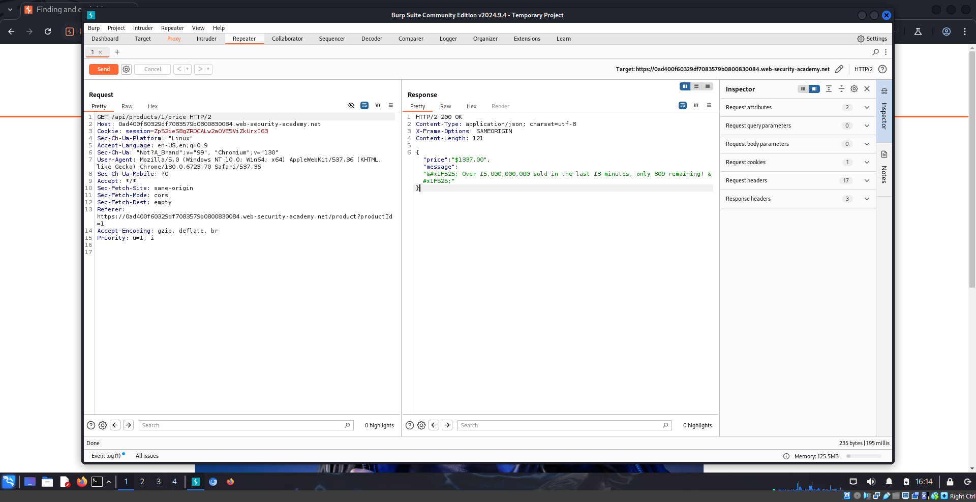This screenshot has width=976, height=502.
Task: Open Burp Settings
Action: (872, 39)
